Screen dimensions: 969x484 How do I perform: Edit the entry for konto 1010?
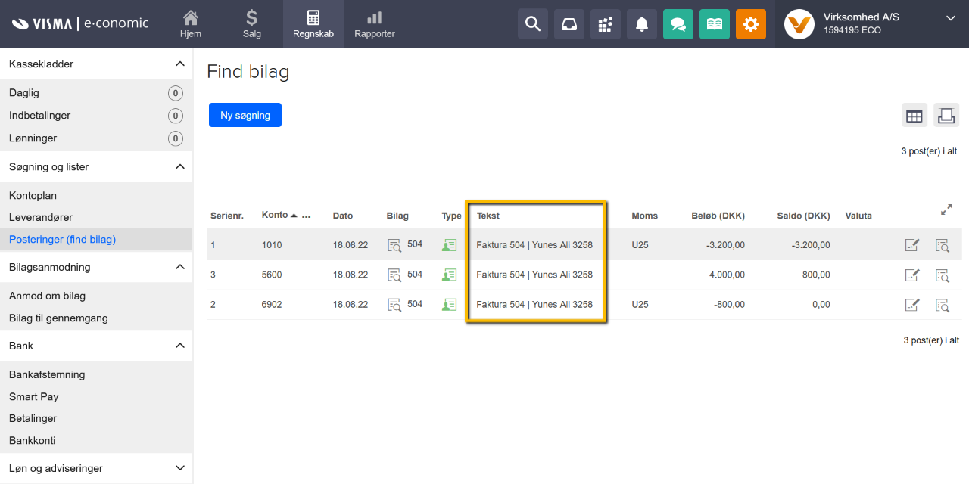912,245
